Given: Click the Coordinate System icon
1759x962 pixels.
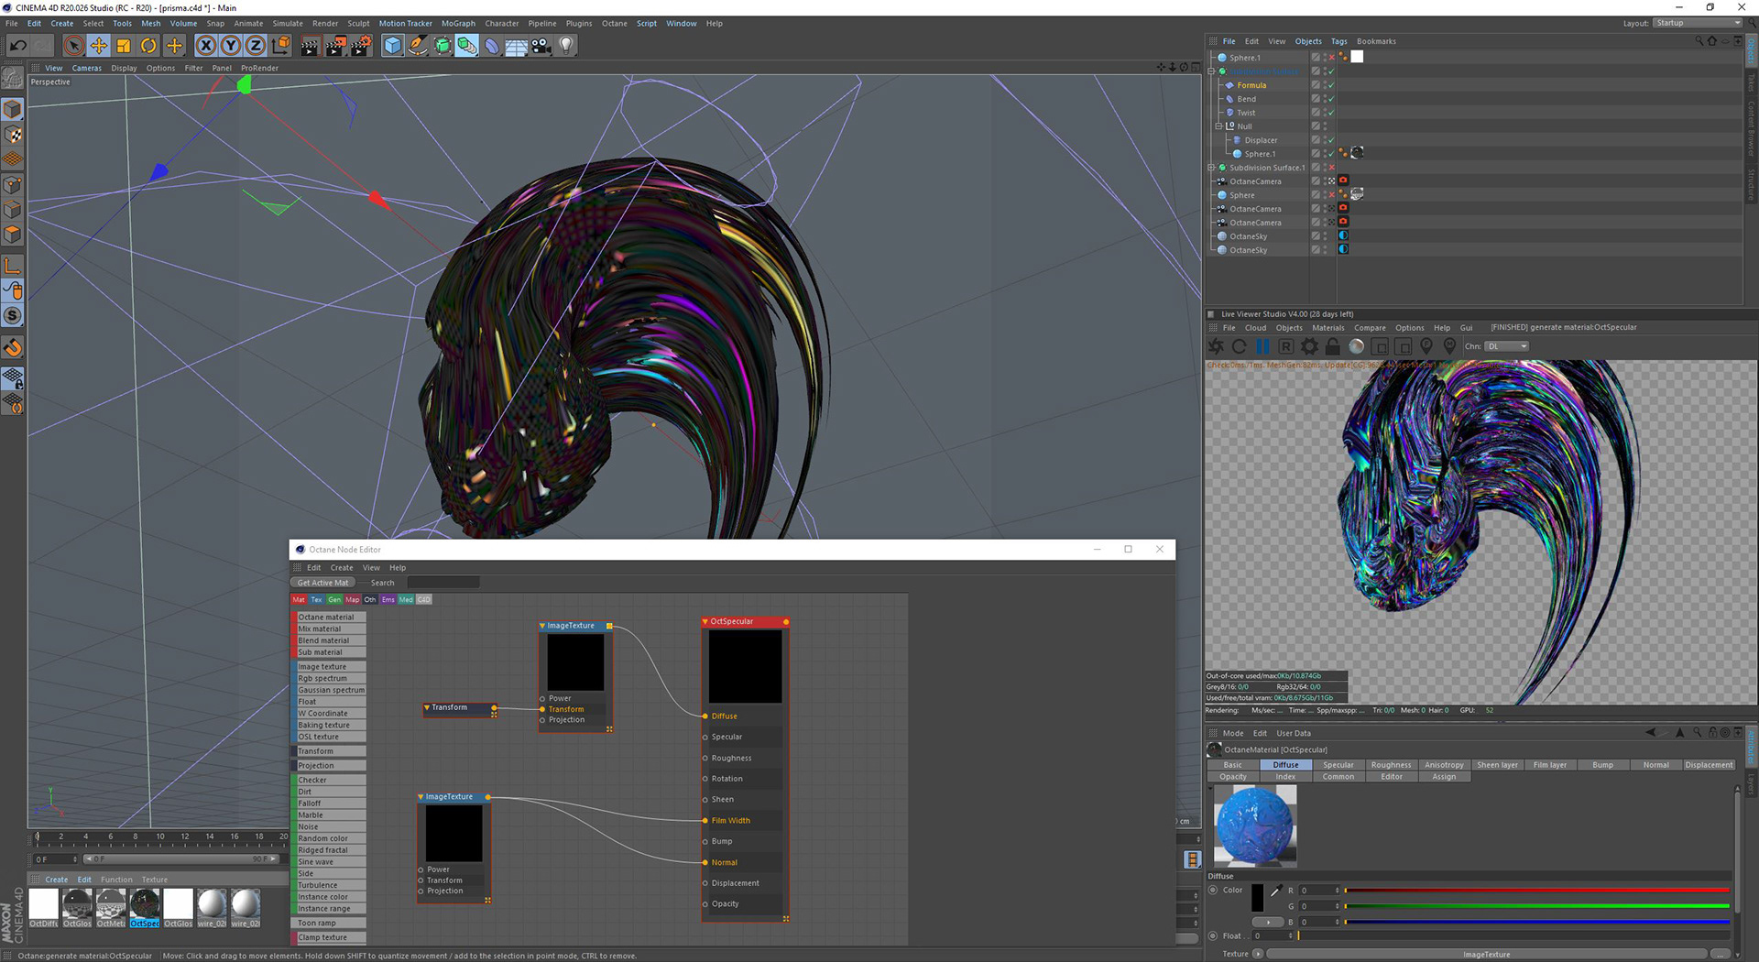Looking at the screenshot, I should (x=280, y=45).
